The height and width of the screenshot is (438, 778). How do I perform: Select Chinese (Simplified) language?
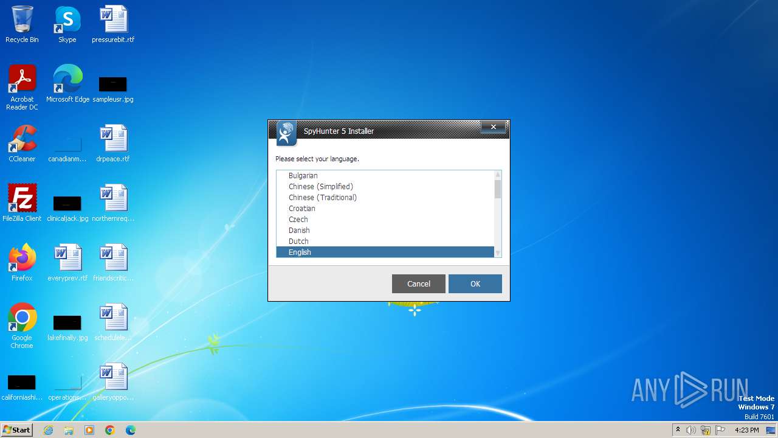(385, 187)
